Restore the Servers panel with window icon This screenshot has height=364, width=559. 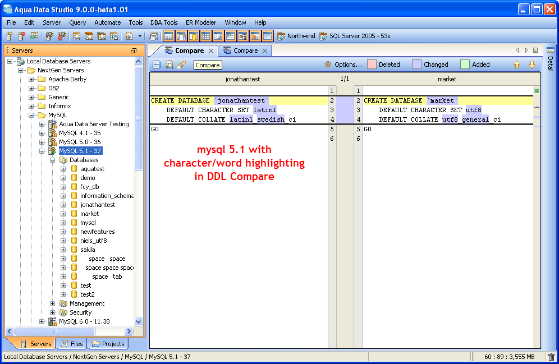pos(134,50)
